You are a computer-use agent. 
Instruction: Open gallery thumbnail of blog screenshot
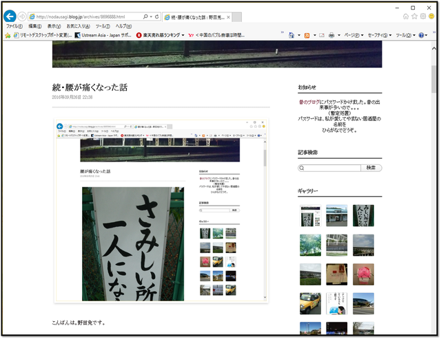[310, 215]
